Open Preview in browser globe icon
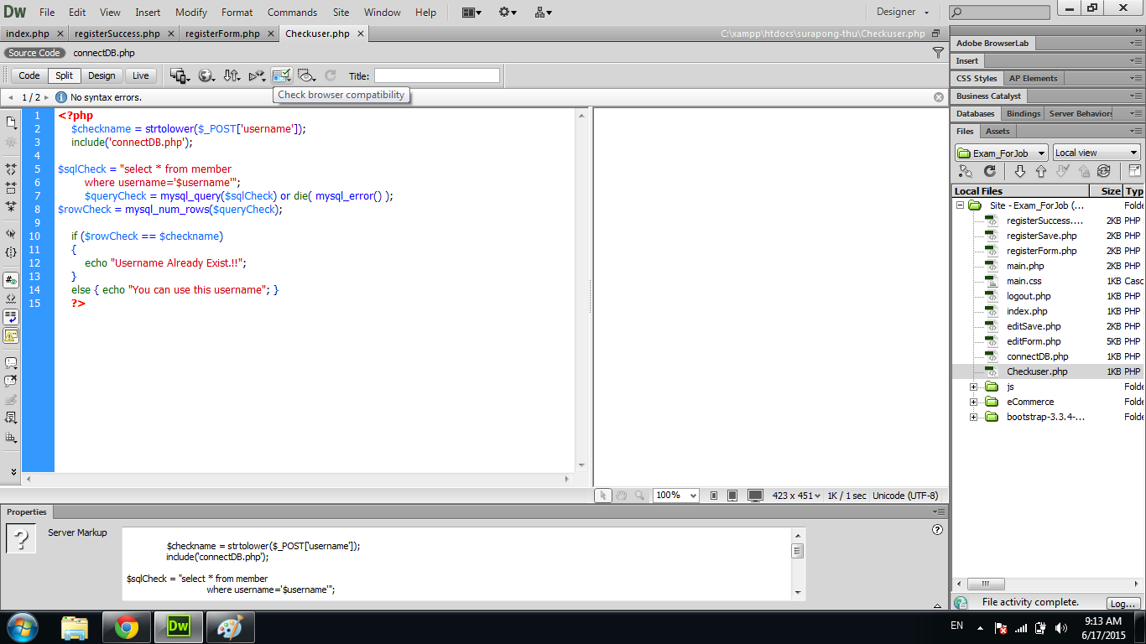The height and width of the screenshot is (644, 1146). (x=204, y=75)
